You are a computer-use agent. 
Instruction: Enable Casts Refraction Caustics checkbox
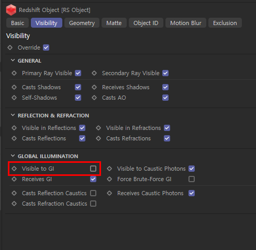click(x=93, y=204)
